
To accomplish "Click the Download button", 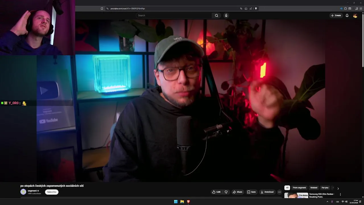I will point(267,192).
